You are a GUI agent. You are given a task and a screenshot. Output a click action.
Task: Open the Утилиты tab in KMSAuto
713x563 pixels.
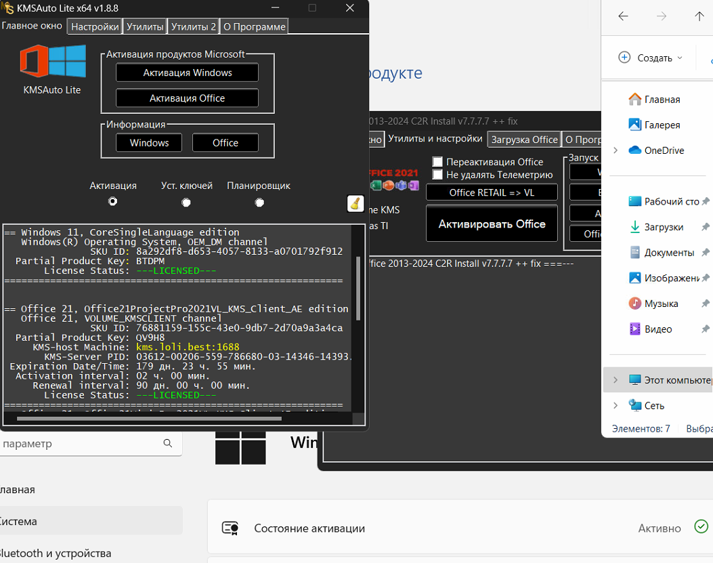point(145,26)
